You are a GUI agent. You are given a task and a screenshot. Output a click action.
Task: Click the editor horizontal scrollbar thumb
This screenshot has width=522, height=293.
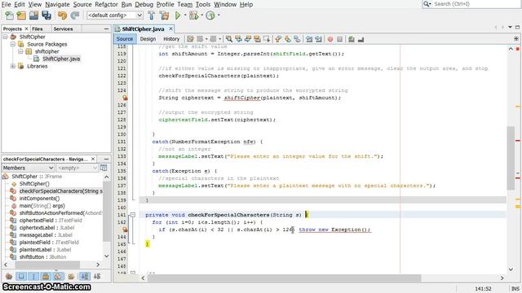[285, 278]
